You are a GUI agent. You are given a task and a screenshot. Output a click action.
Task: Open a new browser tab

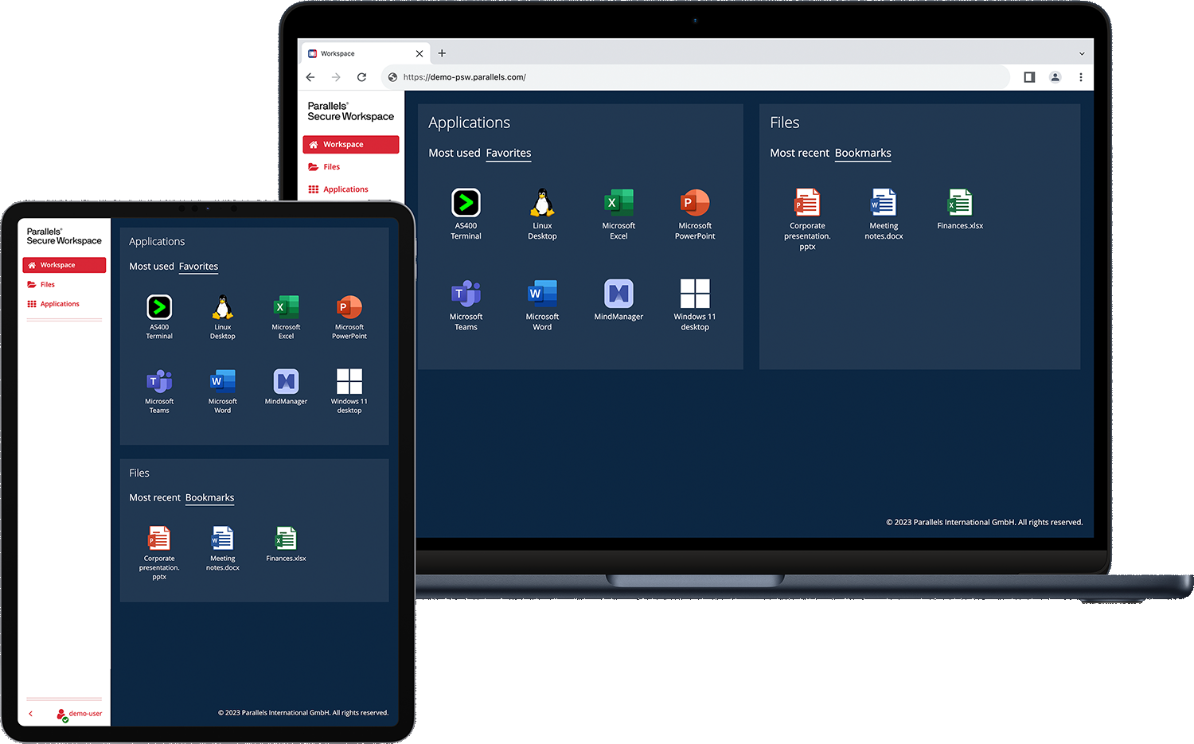click(x=442, y=53)
